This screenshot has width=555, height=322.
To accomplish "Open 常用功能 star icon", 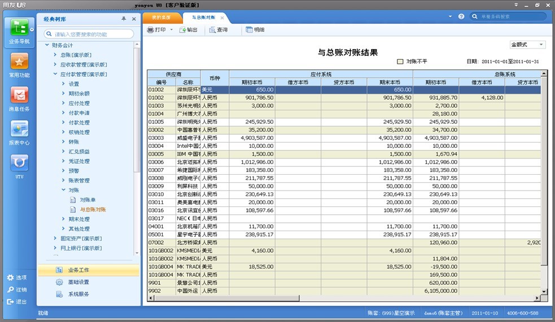I will coord(19,61).
